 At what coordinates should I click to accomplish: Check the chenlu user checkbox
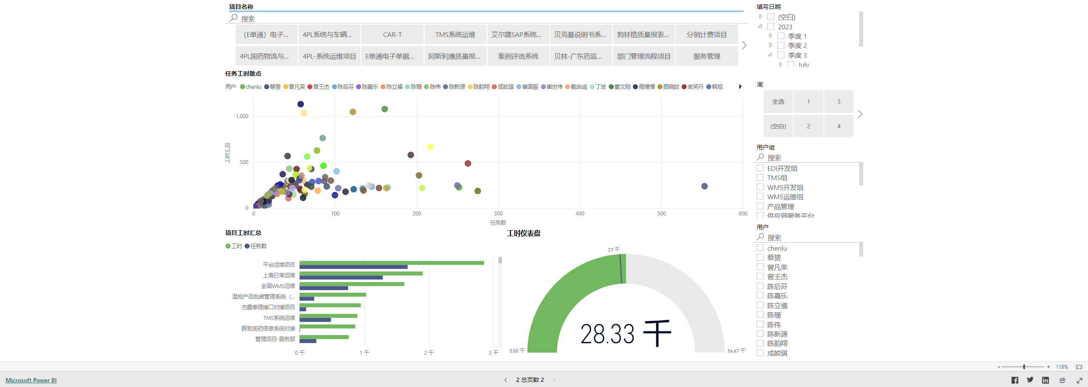(x=760, y=248)
